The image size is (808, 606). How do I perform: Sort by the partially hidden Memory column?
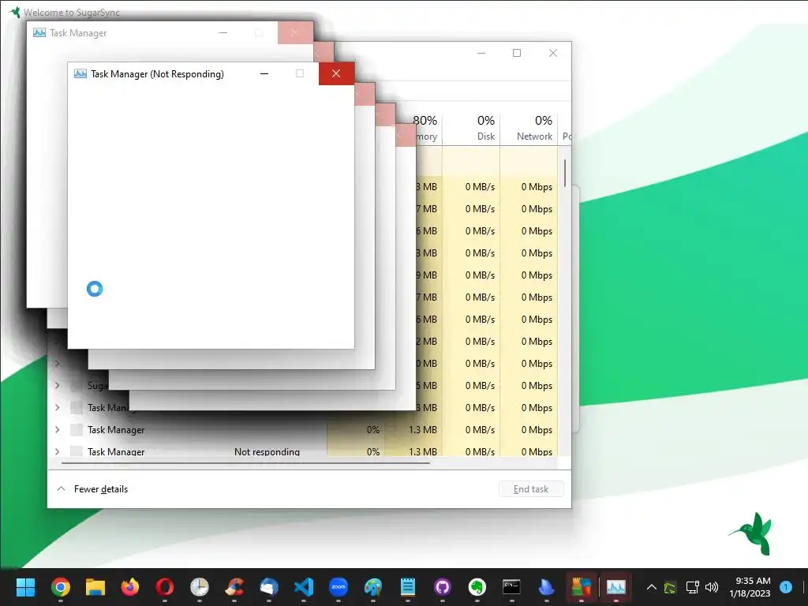pos(427,127)
